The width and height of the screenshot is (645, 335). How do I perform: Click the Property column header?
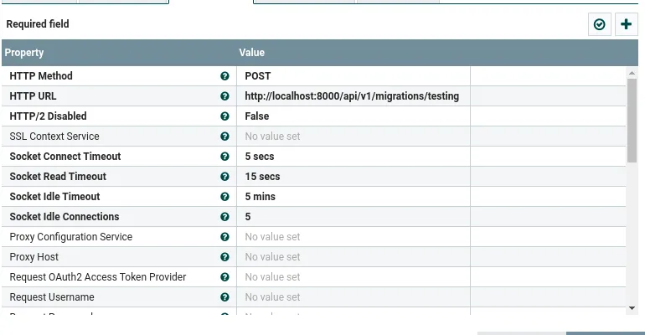(117, 53)
